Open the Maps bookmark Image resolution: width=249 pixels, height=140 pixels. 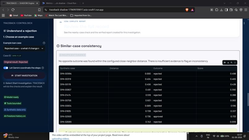click(38, 15)
